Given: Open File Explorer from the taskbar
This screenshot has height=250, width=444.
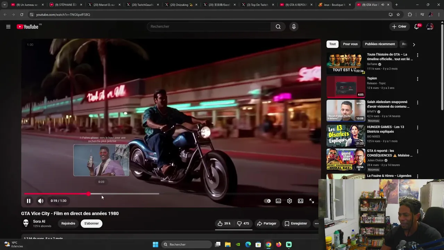Looking at the screenshot, I should 228,244.
